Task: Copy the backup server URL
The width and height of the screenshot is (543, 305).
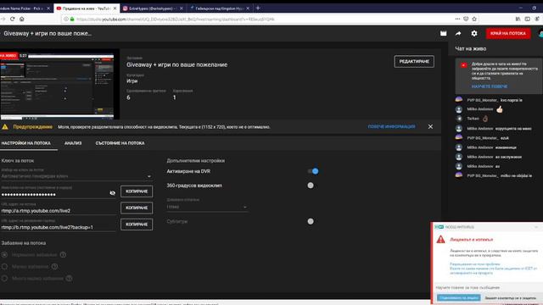Action: point(137,225)
